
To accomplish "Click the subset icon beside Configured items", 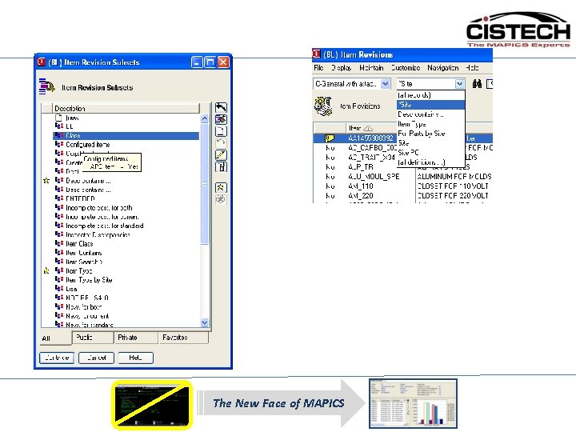I will (x=59, y=144).
